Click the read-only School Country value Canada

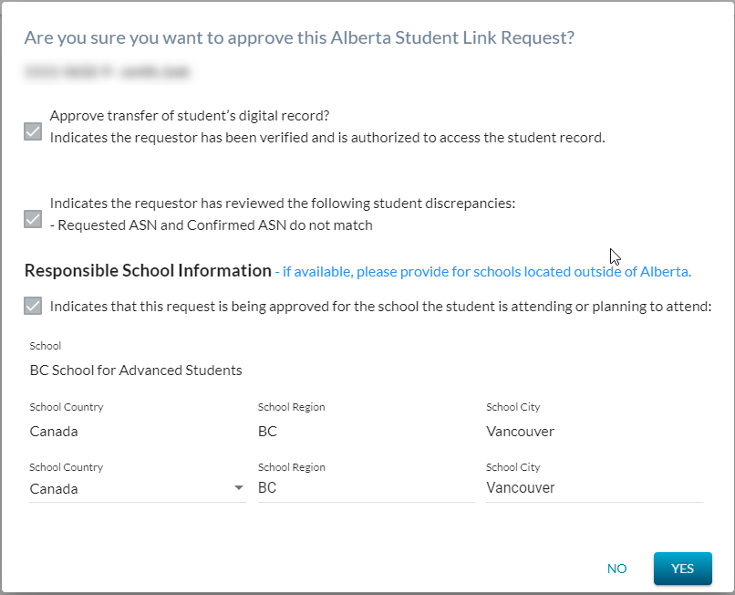point(54,431)
